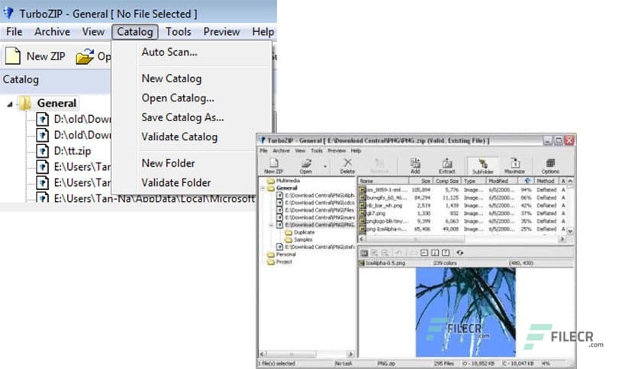Close the open Catalog menu
Screen dimensions: 638x369
134,32
